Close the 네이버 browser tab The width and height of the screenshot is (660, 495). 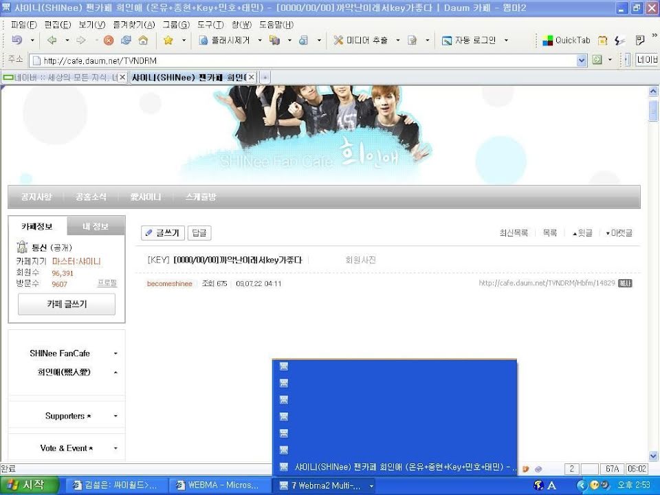[x=122, y=78]
